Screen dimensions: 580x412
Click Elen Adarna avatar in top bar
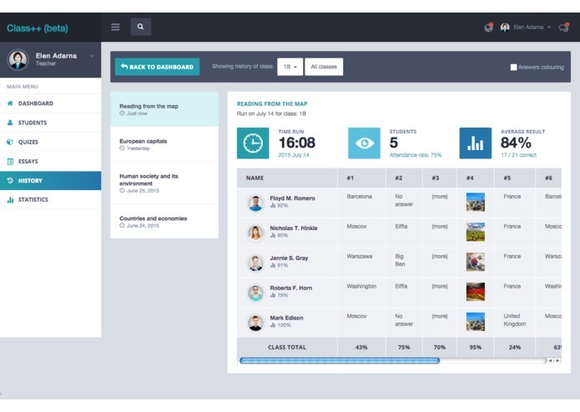click(x=505, y=28)
